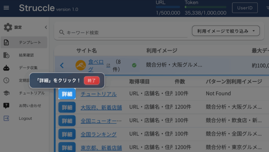Open the hamburger menu in the header
This screenshot has width=269, height=152.
[6, 8]
